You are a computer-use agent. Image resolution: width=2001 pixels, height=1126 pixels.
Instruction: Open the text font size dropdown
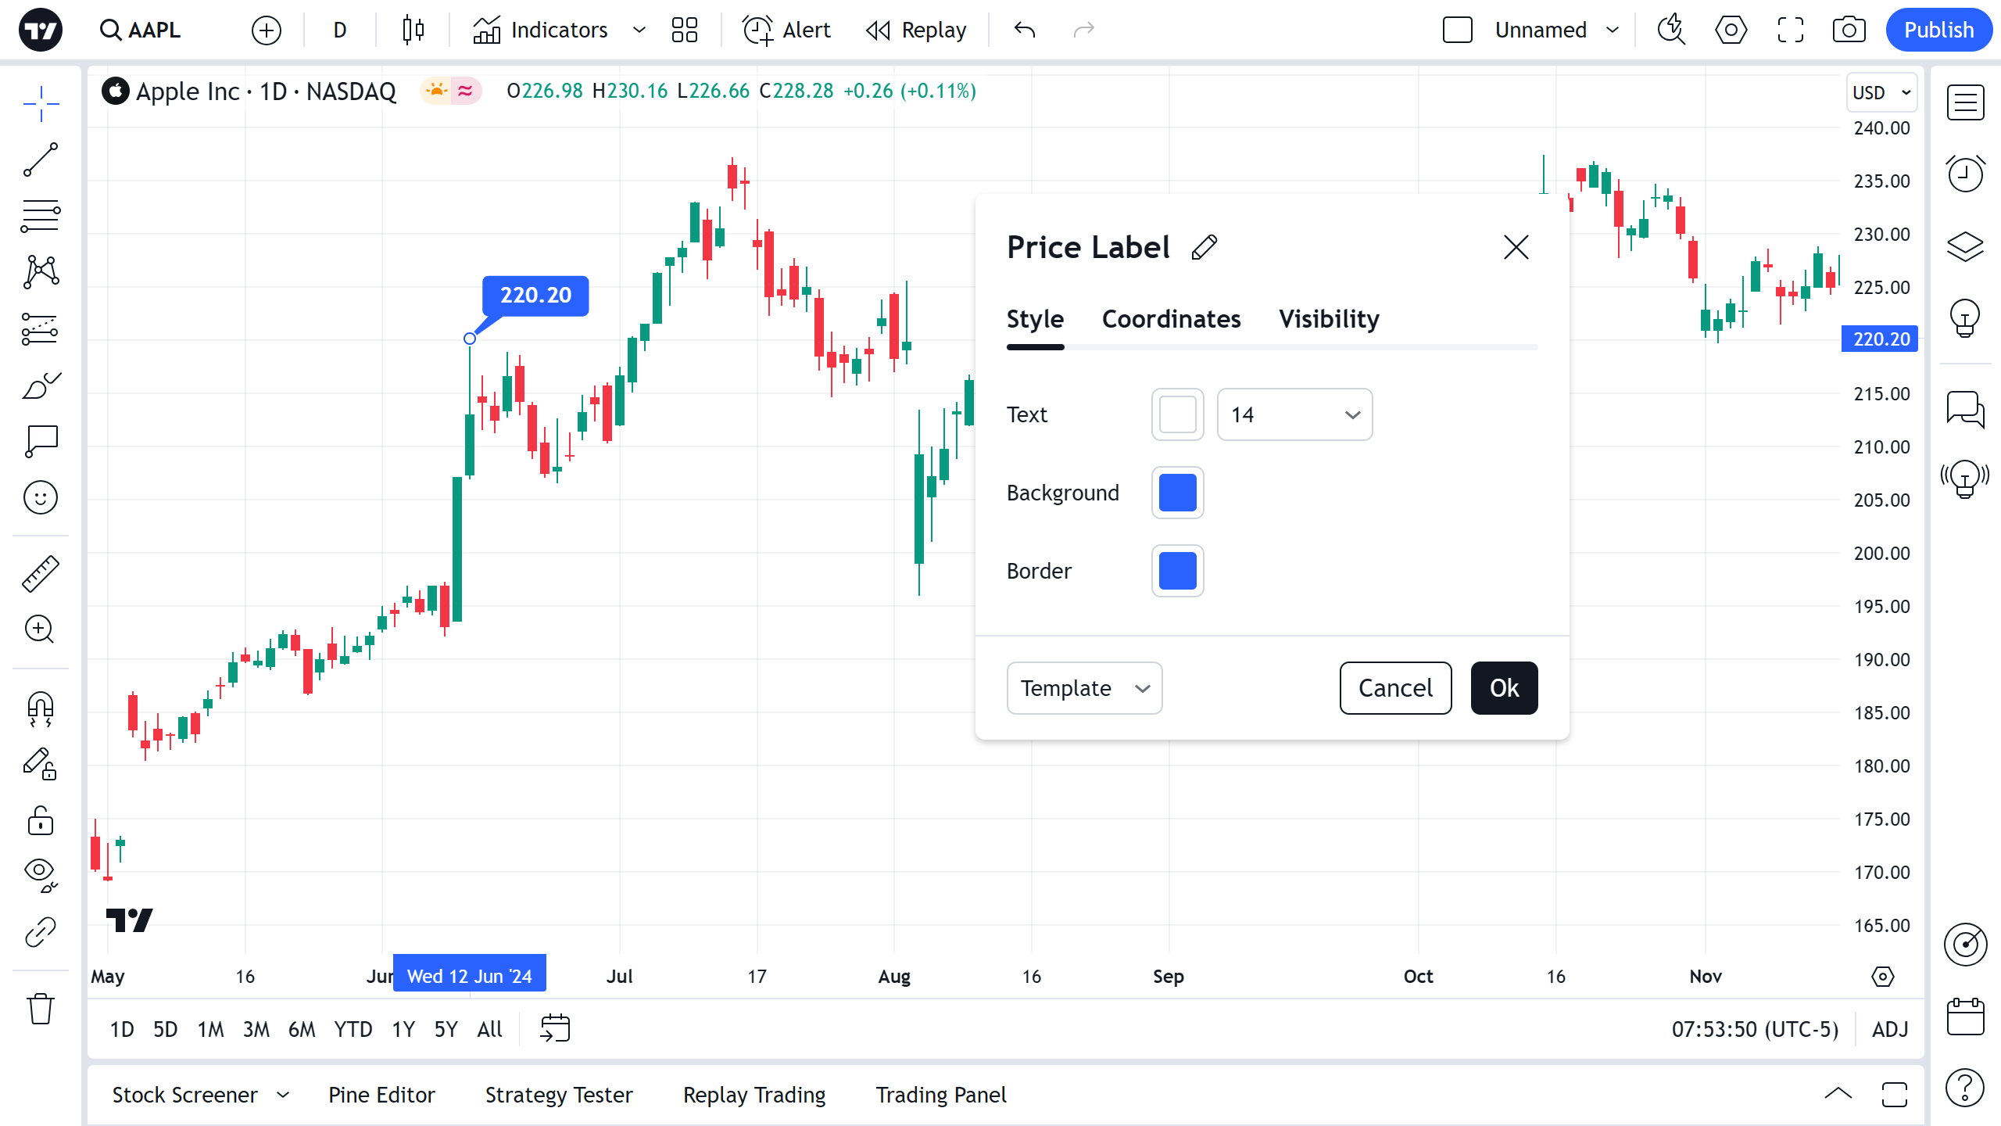[x=1294, y=414]
